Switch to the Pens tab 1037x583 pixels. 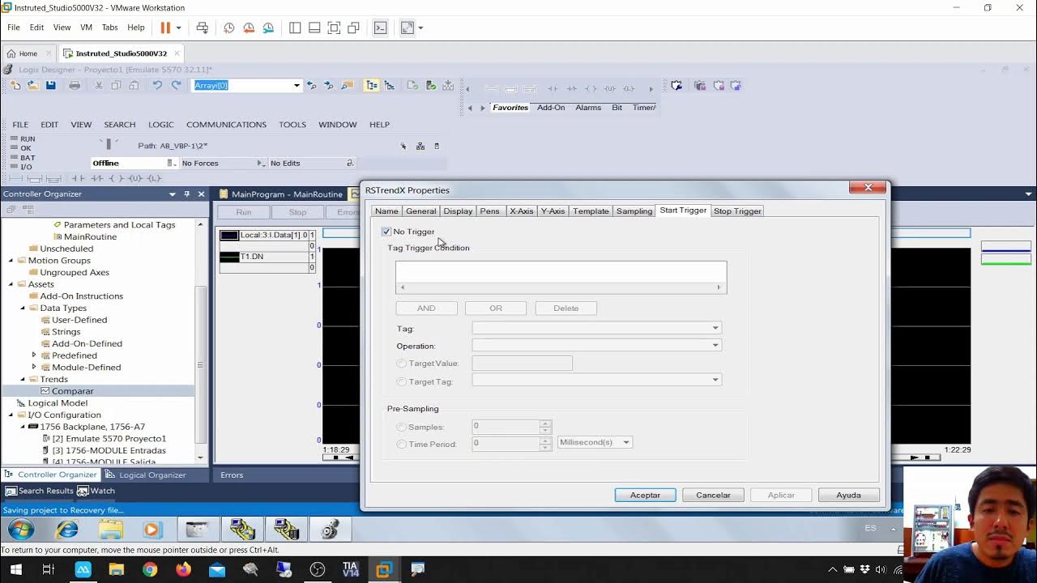(489, 211)
